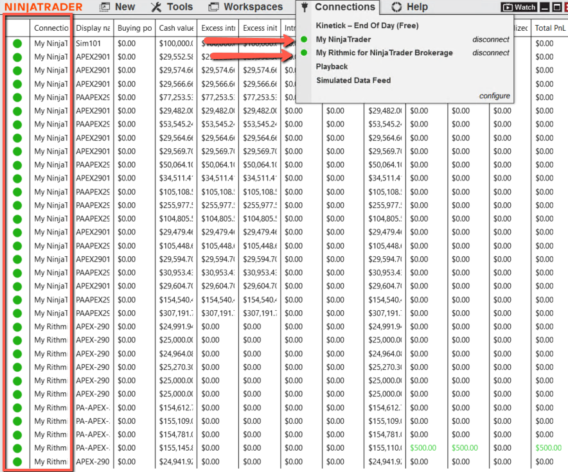Select cash value cell $154,540
568x472 pixels.
[176, 300]
